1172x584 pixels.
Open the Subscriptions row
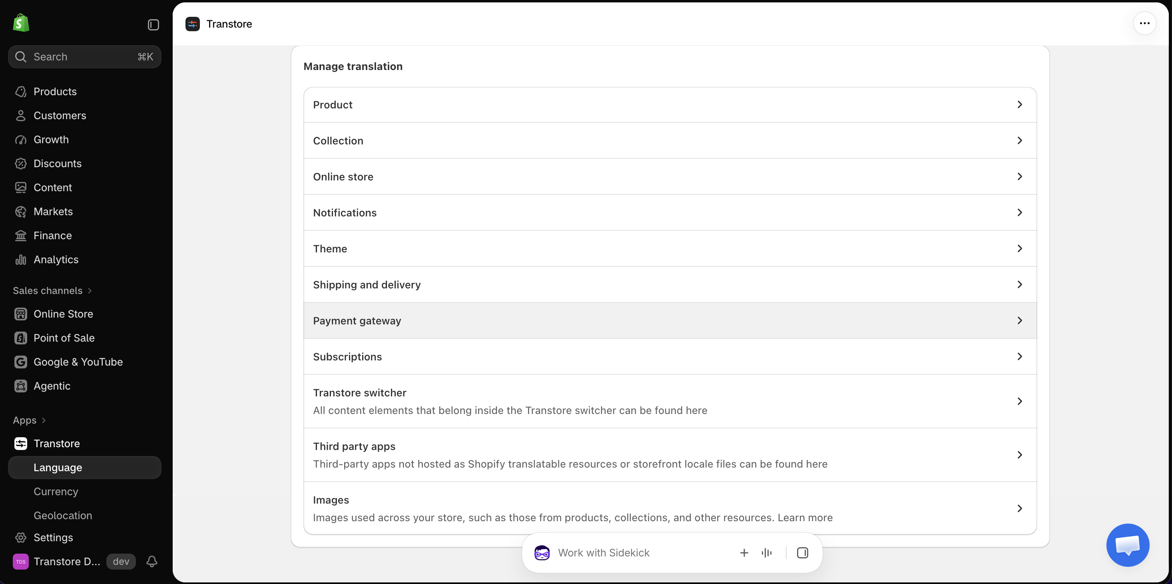tap(670, 356)
